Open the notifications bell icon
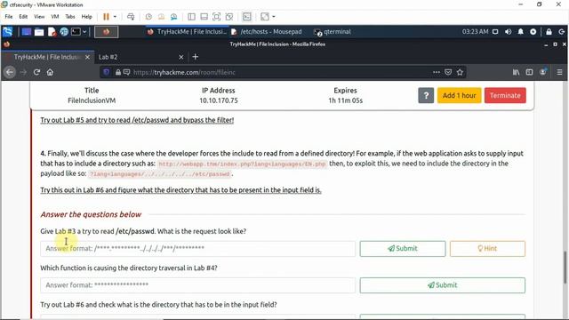 coord(520,32)
